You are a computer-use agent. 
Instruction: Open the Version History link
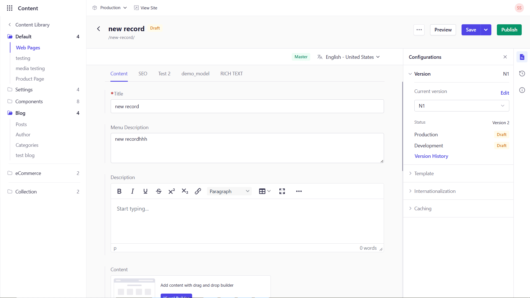431,156
